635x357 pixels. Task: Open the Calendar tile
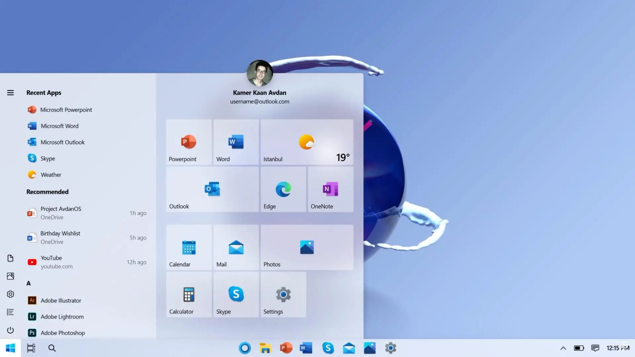pos(189,248)
